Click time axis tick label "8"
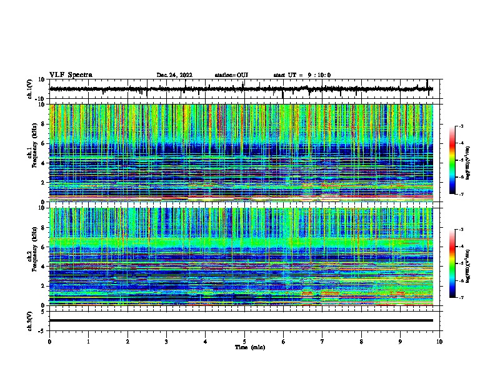Viewport: 495px width, 383px height. coord(361,342)
